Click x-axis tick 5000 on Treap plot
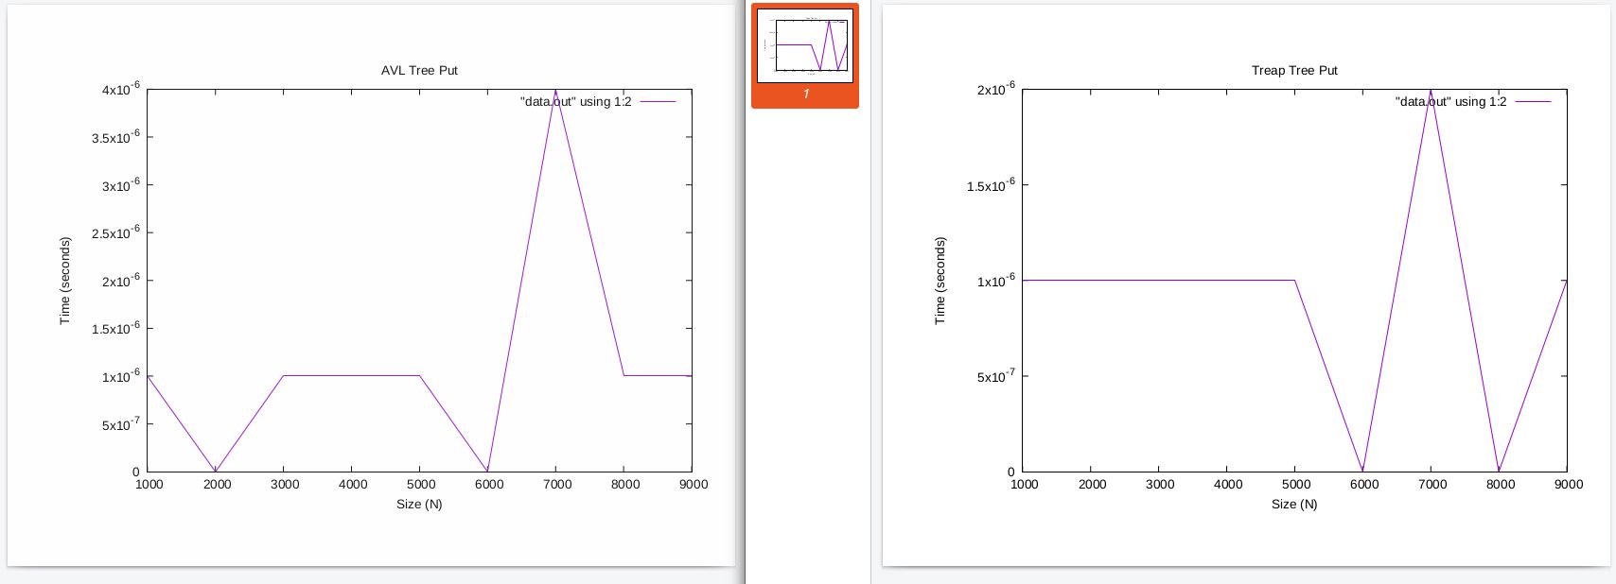 (1296, 485)
